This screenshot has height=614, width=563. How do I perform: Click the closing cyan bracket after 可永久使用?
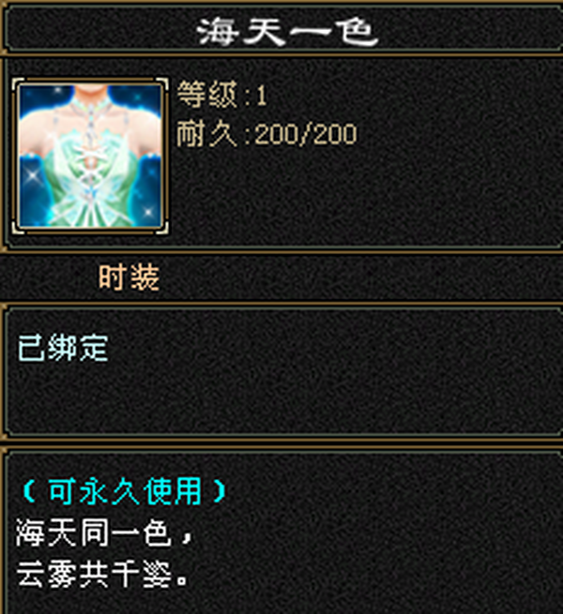220,491
